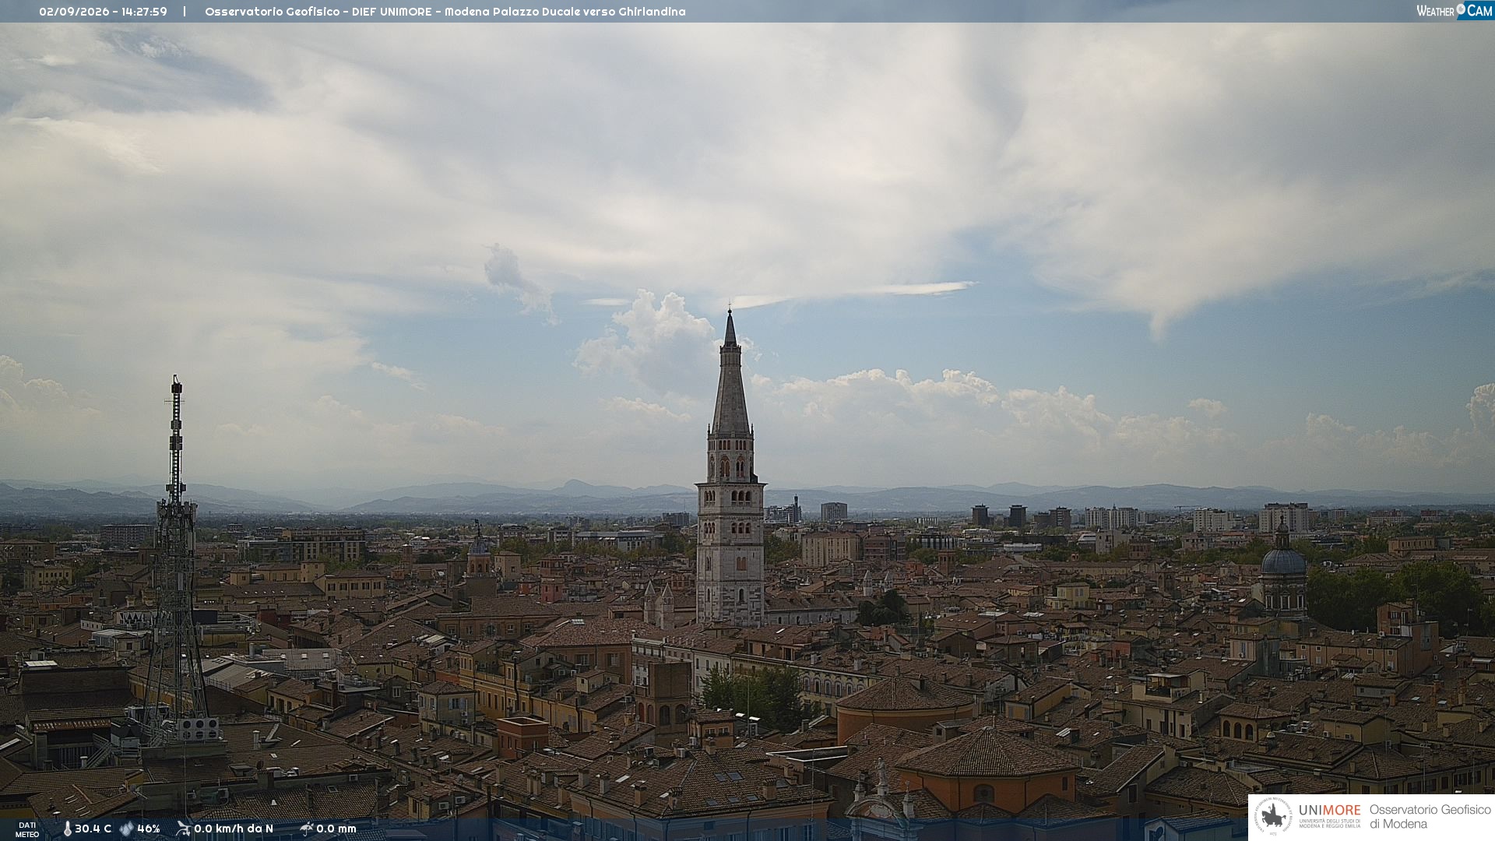Click the thermometer temperature icon
The width and height of the screenshot is (1495, 841).
point(67,829)
